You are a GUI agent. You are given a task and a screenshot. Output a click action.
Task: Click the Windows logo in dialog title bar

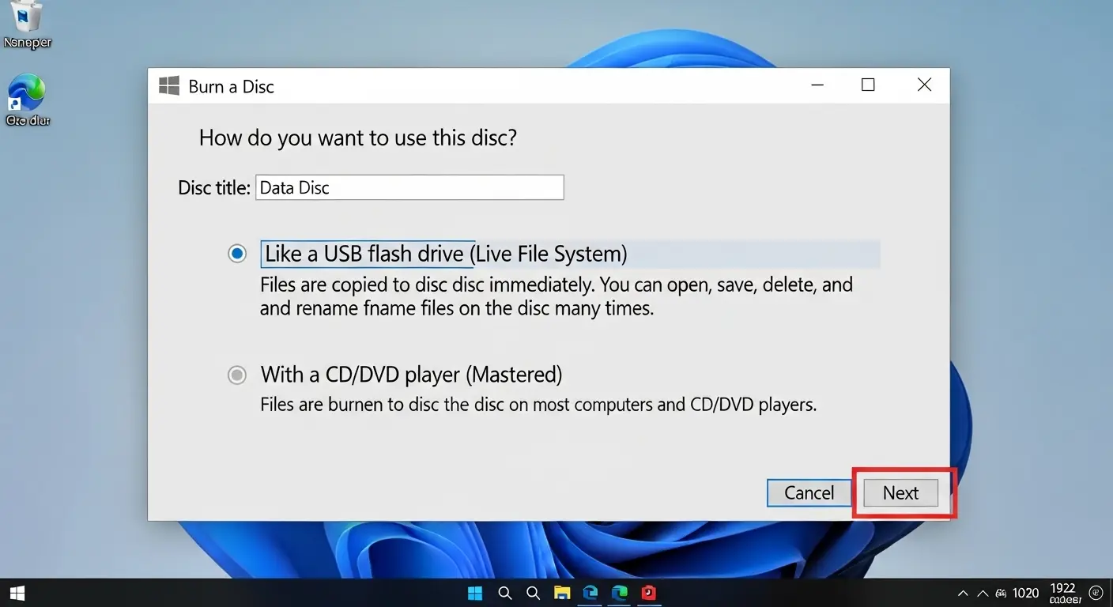coord(169,86)
